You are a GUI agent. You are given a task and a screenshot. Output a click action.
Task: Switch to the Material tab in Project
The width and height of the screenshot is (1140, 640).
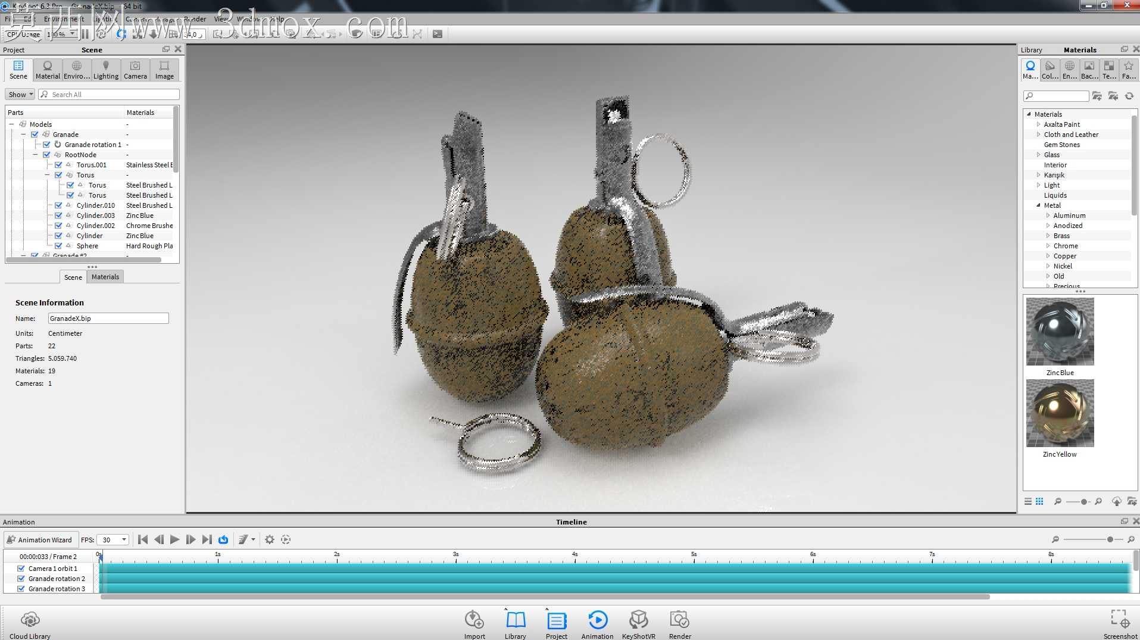click(48, 70)
